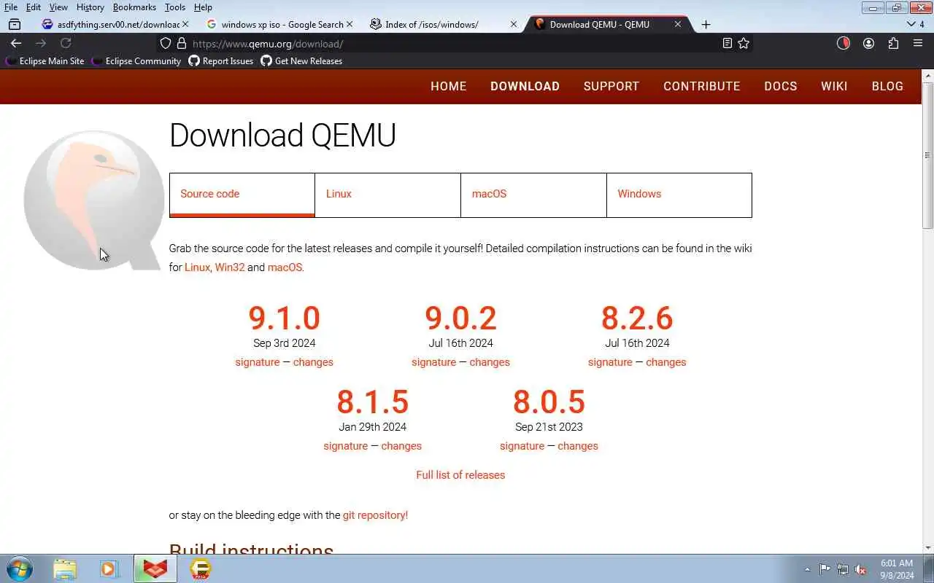
Task: Open the Eclipse Community bookmark
Action: click(x=136, y=61)
